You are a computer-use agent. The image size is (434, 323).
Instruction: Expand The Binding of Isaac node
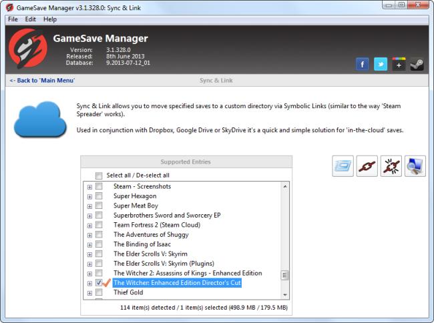point(89,245)
